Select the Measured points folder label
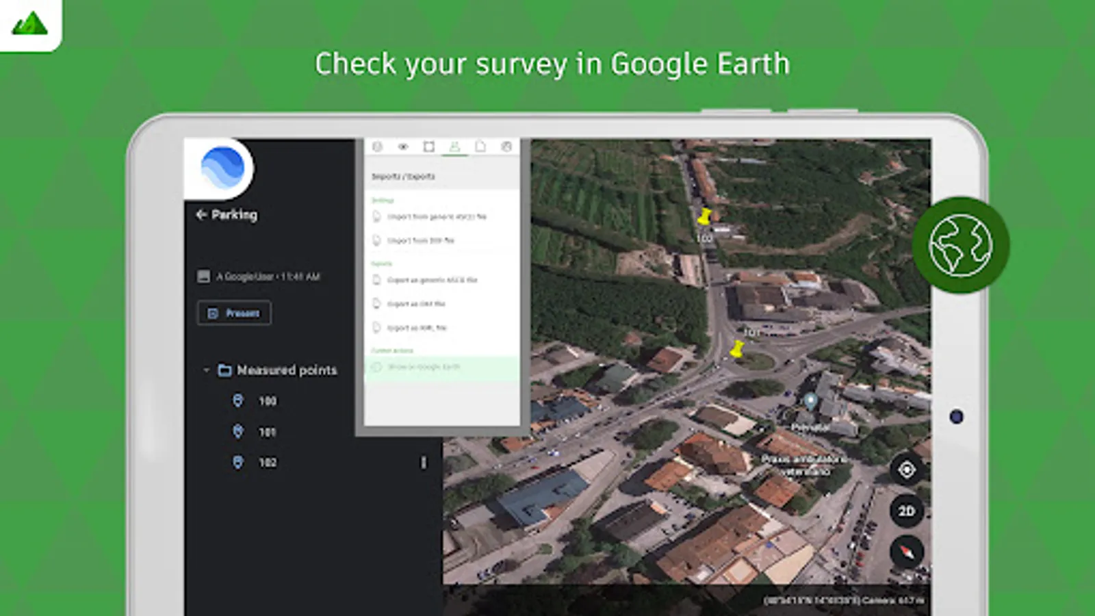 (287, 370)
